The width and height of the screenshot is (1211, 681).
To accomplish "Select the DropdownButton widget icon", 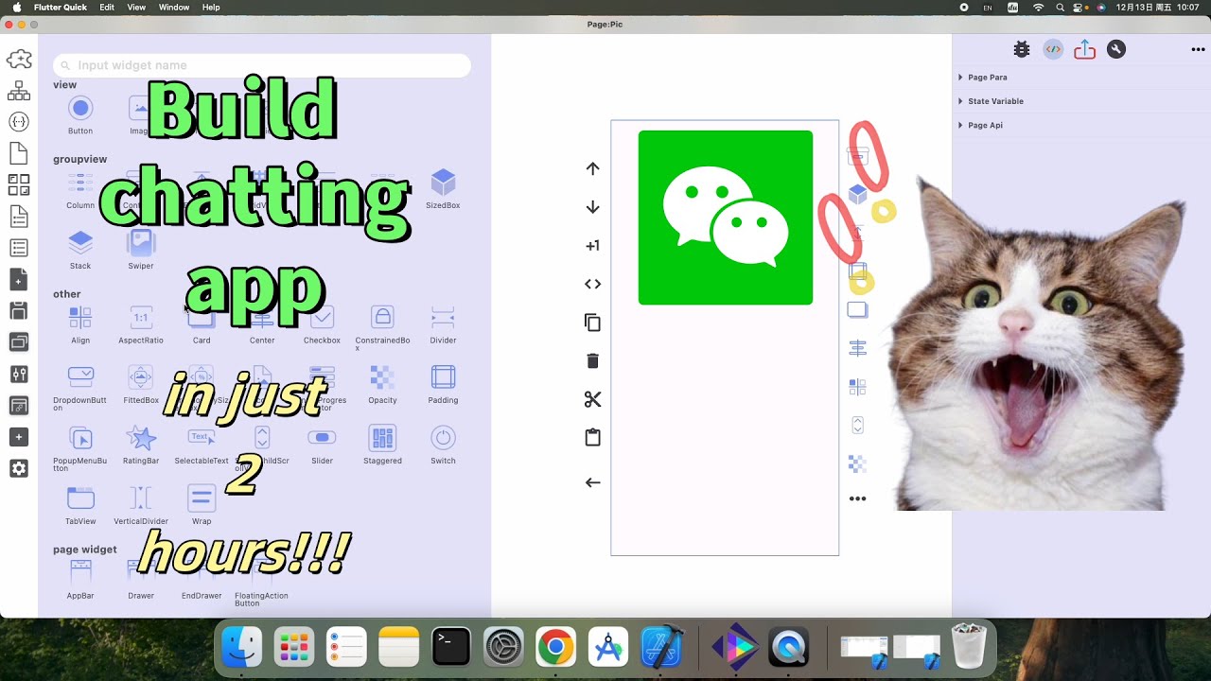I will 80,377.
